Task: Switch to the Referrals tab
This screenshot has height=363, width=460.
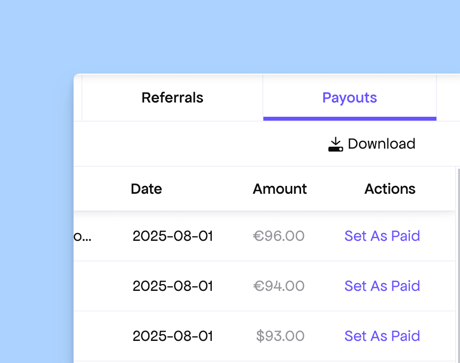Action: pyautogui.click(x=172, y=98)
